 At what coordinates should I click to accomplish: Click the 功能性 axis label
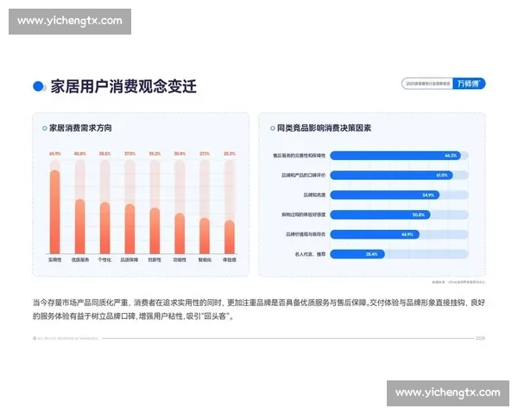(x=180, y=260)
